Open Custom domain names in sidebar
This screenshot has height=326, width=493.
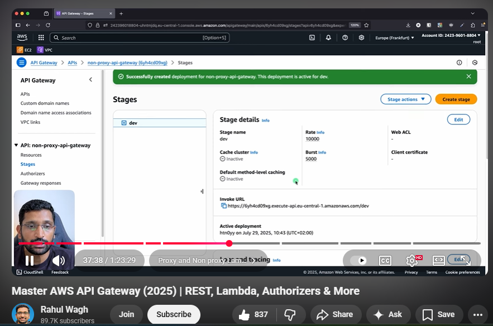[x=45, y=103]
